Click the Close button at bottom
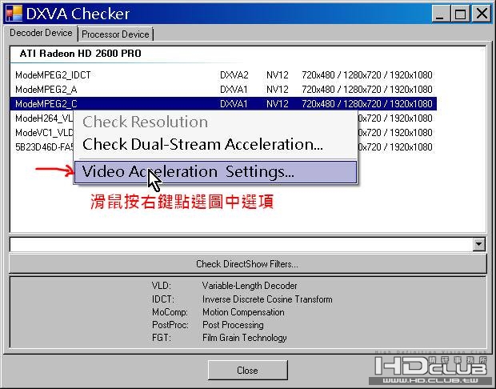The width and height of the screenshot is (496, 389). 248,371
